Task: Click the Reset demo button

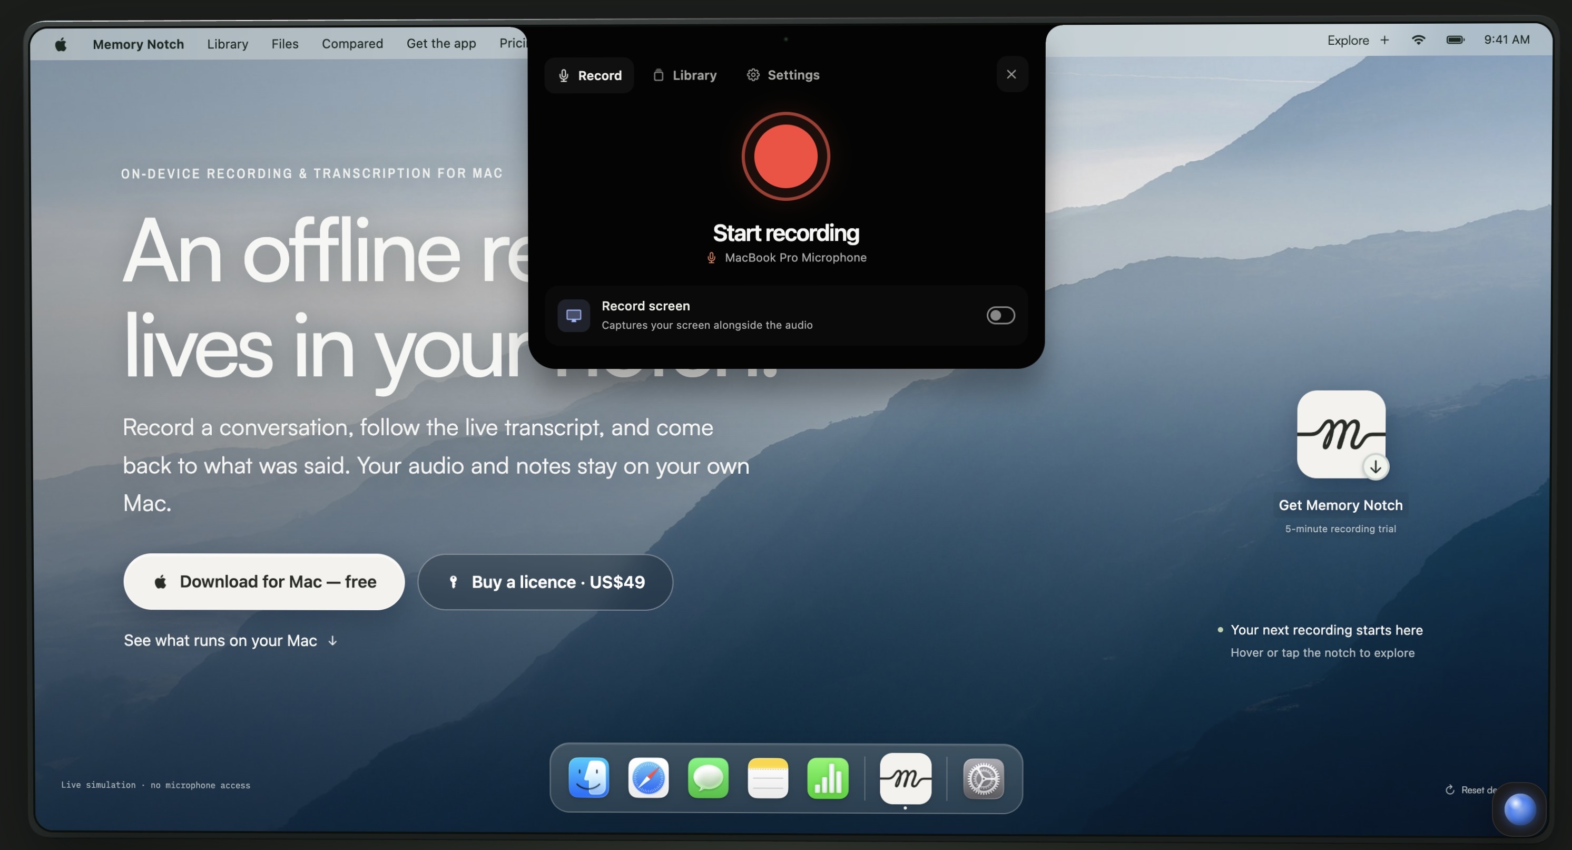Action: [1471, 789]
